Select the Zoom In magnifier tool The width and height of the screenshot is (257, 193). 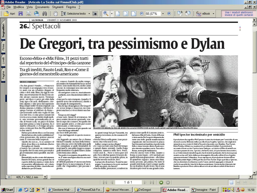click(x=106, y=14)
